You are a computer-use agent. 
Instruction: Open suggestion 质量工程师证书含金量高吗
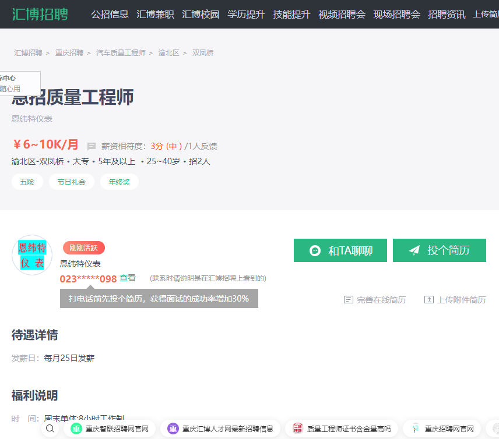(x=342, y=429)
